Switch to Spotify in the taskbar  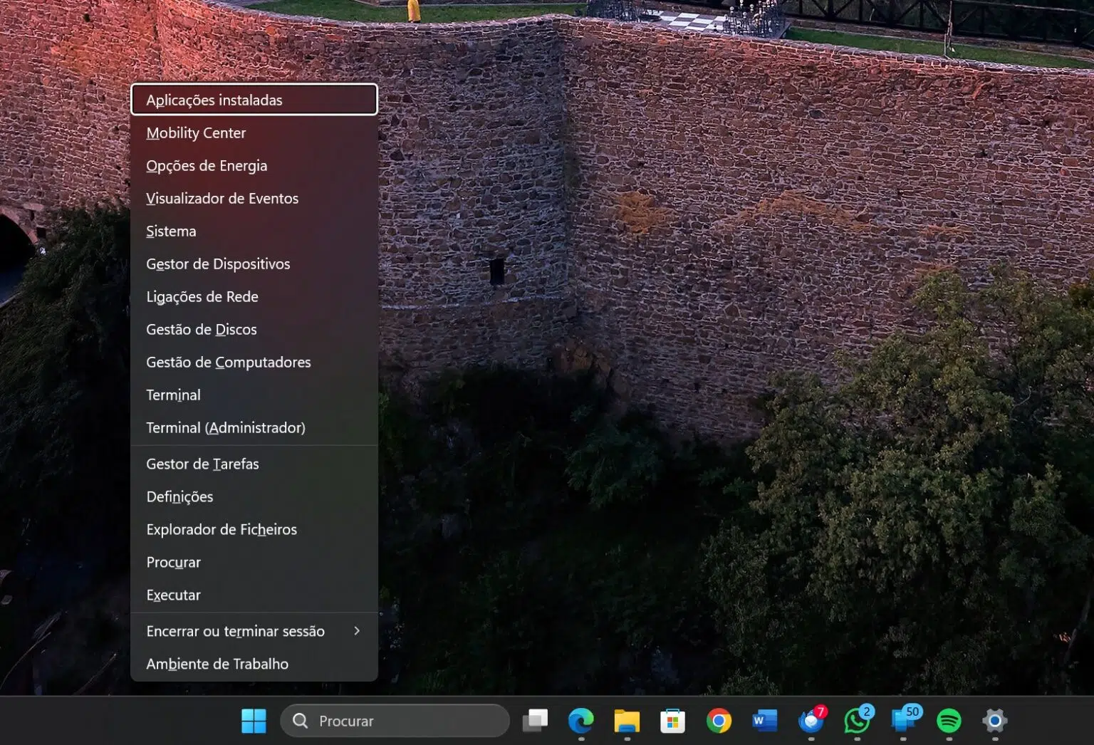click(949, 721)
